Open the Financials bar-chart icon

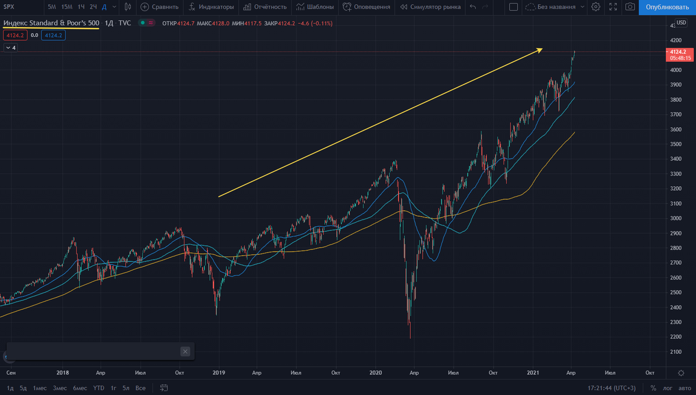pos(247,7)
